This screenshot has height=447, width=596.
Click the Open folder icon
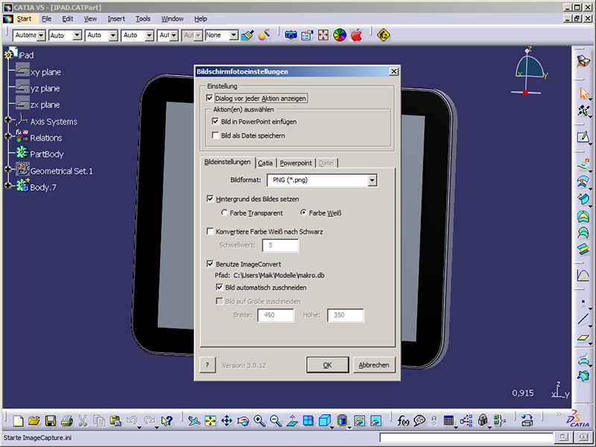[x=34, y=420]
